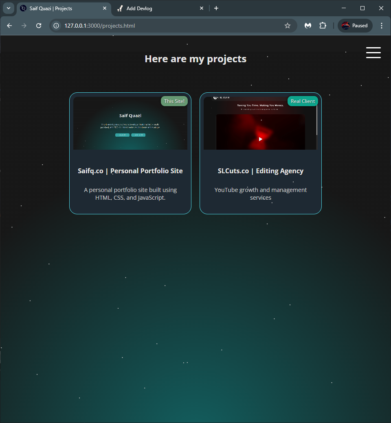Click the SLCuts.co | Editing Agency title
391x423 pixels.
point(261,171)
